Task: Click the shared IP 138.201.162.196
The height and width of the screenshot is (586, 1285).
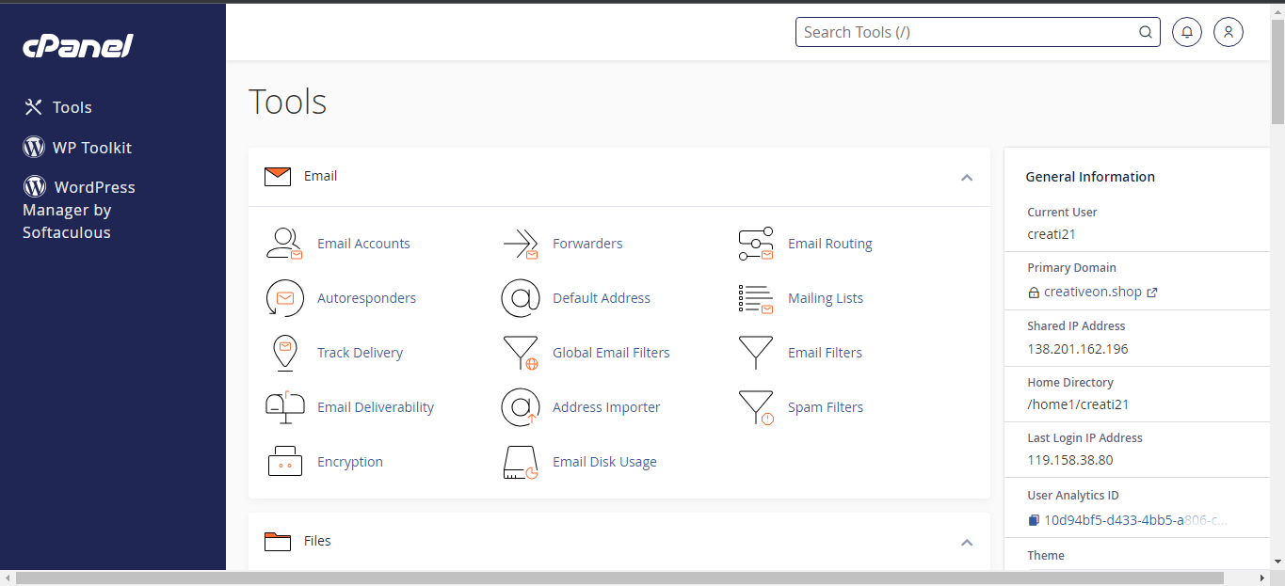Action: coord(1078,349)
